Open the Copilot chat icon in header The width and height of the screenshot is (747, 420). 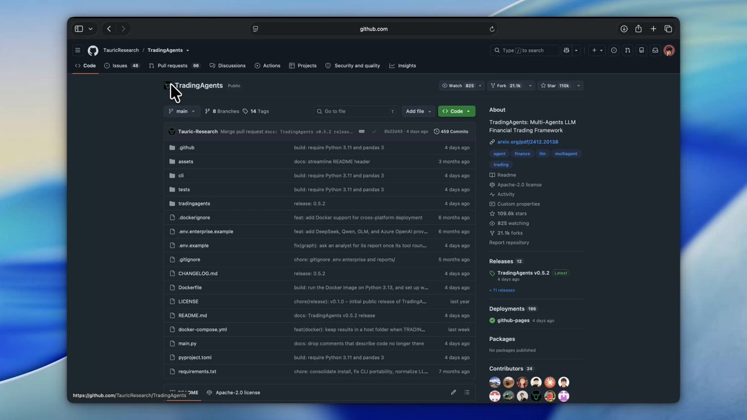pos(566,50)
